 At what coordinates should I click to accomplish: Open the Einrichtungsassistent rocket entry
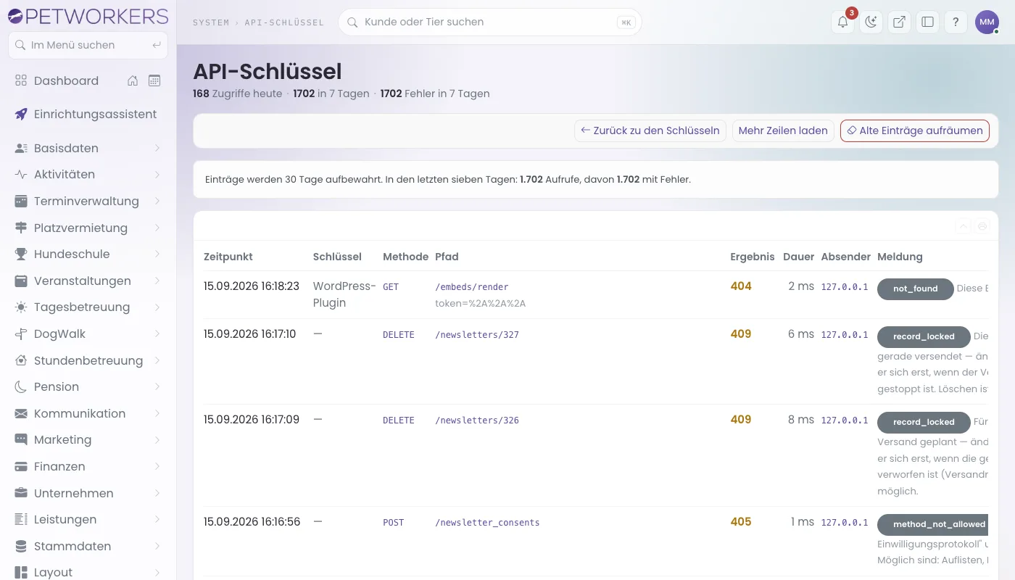[x=88, y=114]
